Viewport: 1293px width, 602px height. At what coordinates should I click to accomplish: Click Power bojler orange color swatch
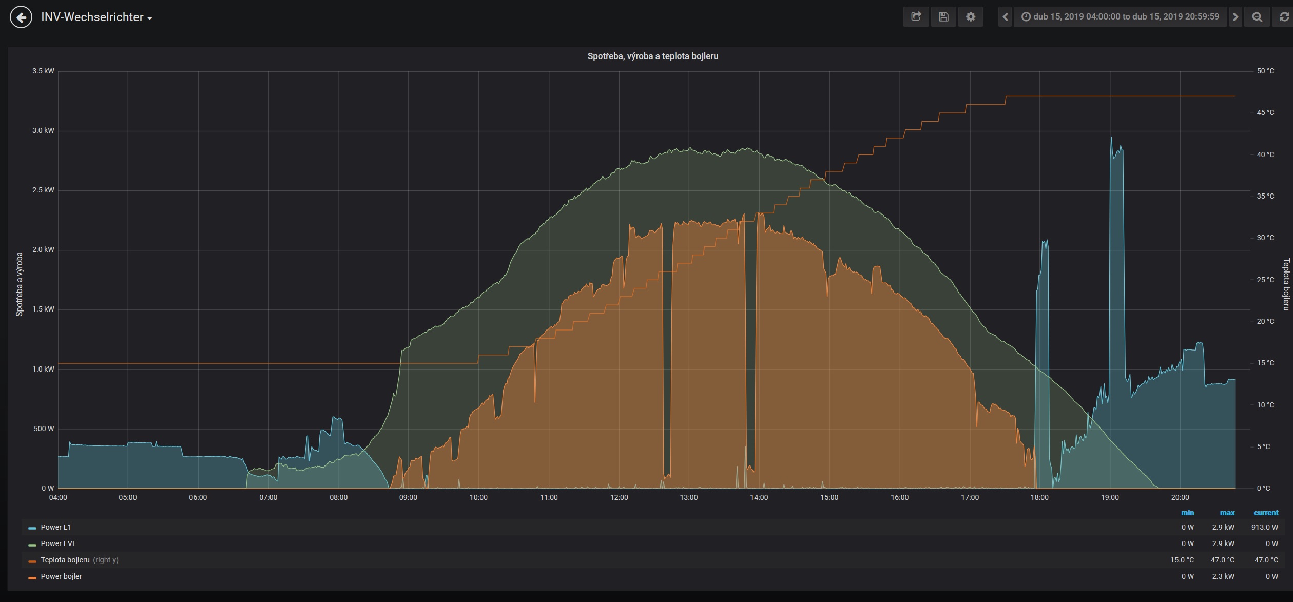(32, 577)
